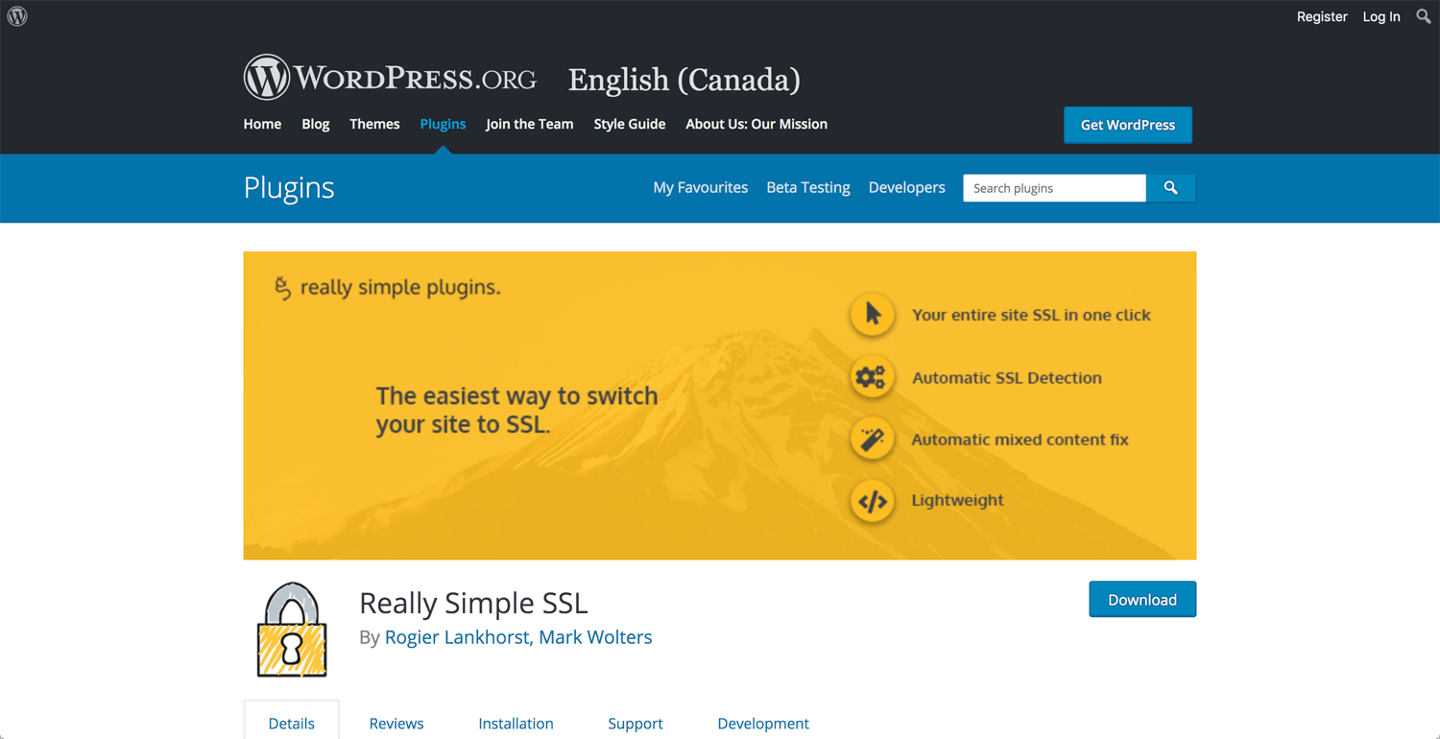
Task: Open the Register link
Action: point(1322,16)
